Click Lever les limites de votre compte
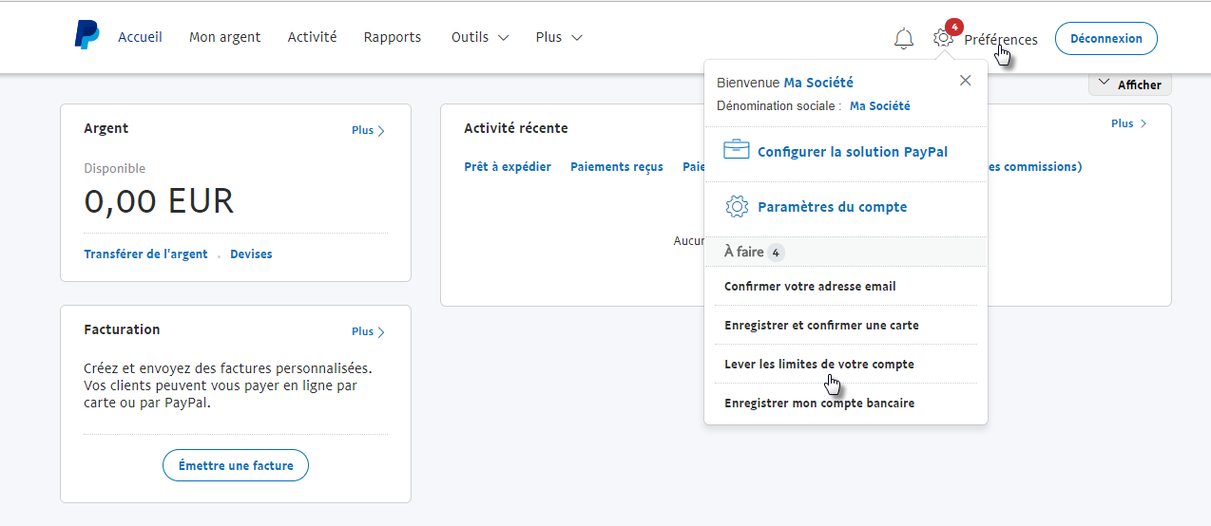 [818, 364]
